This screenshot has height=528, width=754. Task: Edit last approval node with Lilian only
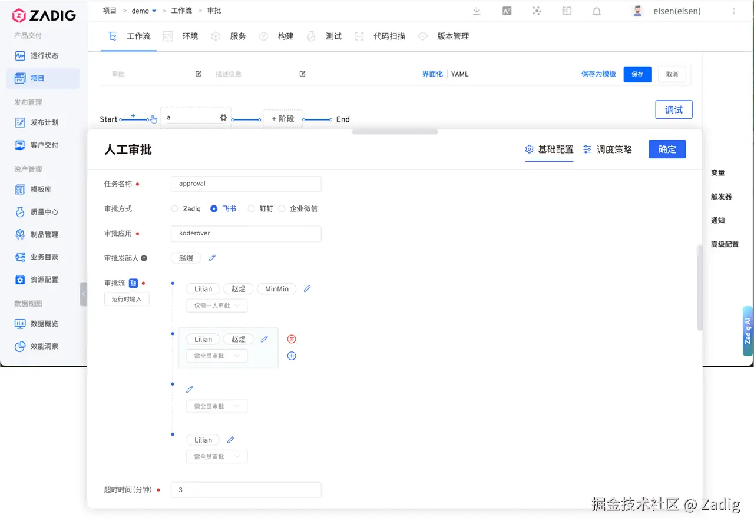pos(231,440)
